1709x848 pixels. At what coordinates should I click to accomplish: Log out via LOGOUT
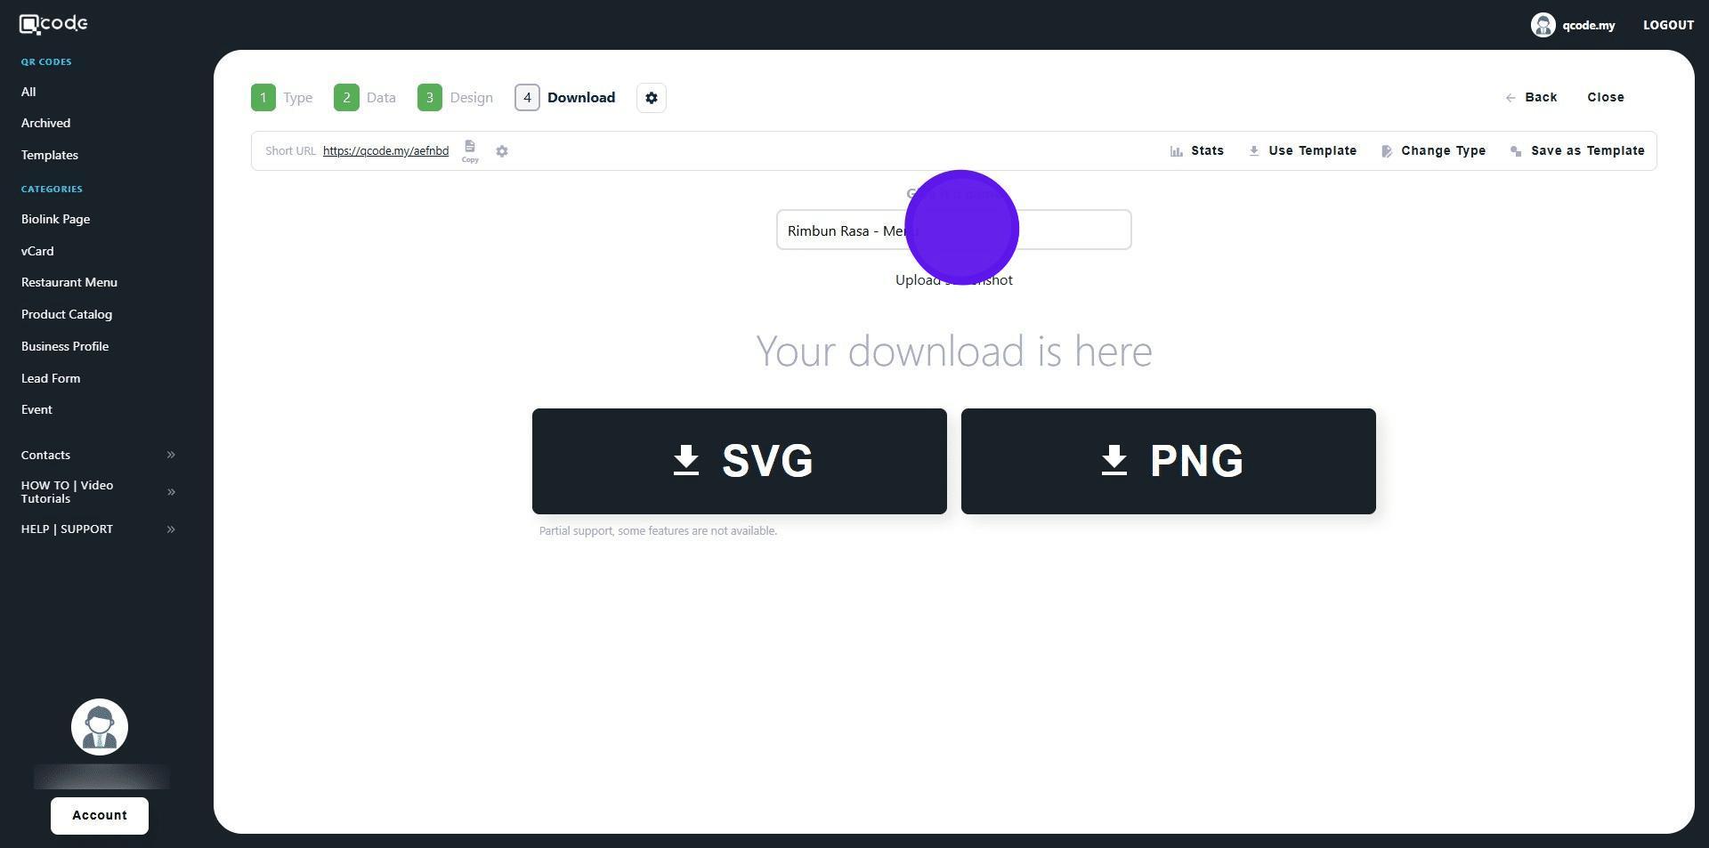[1668, 25]
